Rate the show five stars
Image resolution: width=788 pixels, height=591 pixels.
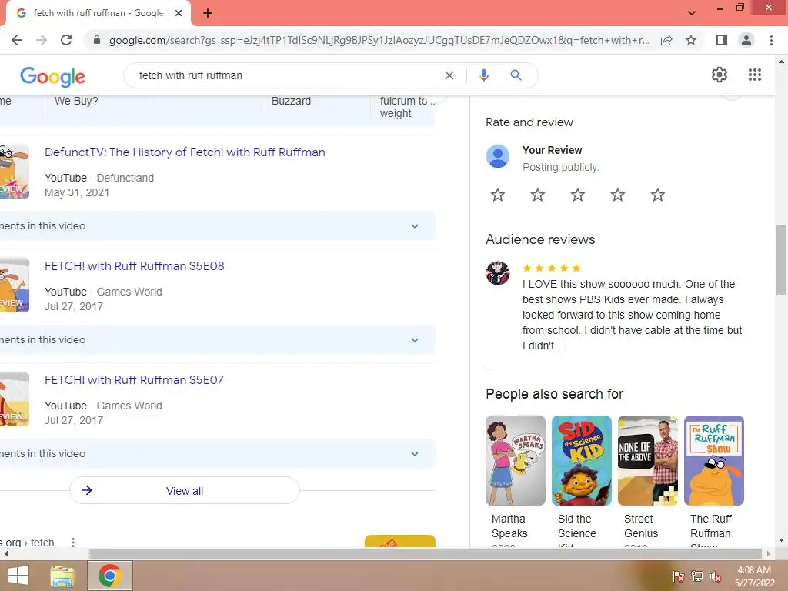658,195
